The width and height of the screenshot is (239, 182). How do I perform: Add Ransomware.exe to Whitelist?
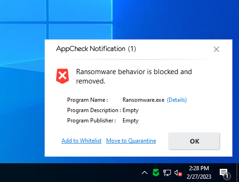[x=81, y=141]
